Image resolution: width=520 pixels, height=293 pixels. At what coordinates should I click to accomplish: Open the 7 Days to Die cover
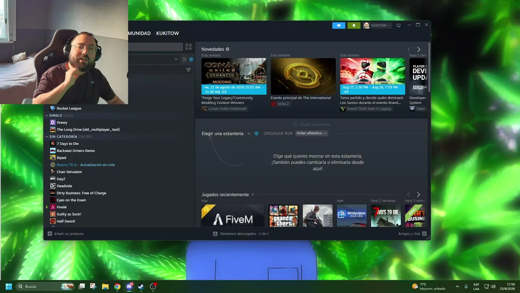coord(386,216)
